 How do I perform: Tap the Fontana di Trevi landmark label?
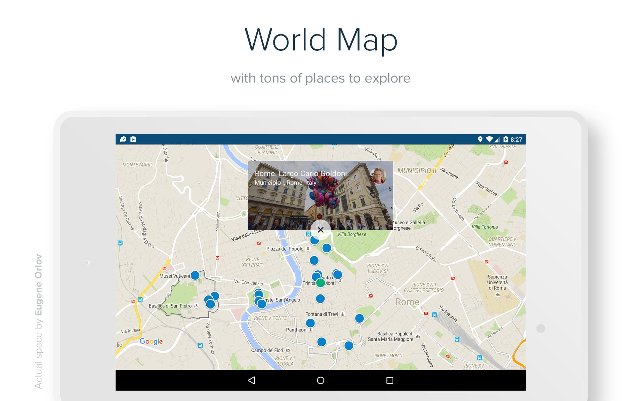point(322,314)
